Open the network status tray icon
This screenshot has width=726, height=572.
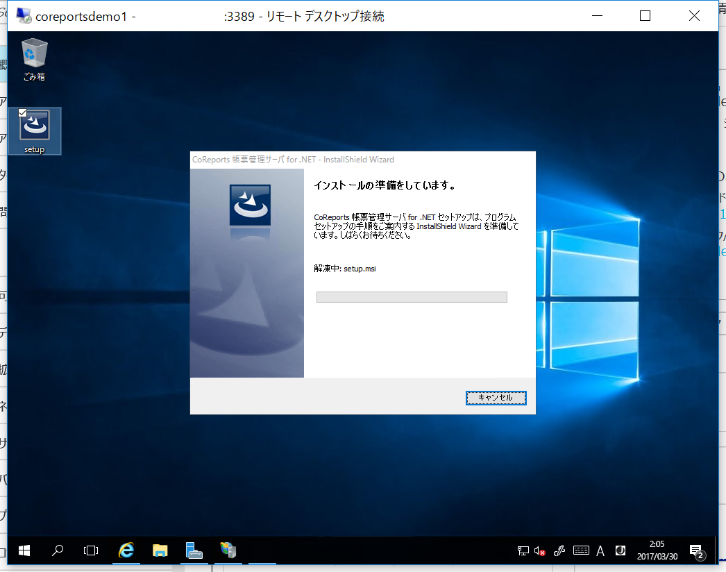coord(523,550)
